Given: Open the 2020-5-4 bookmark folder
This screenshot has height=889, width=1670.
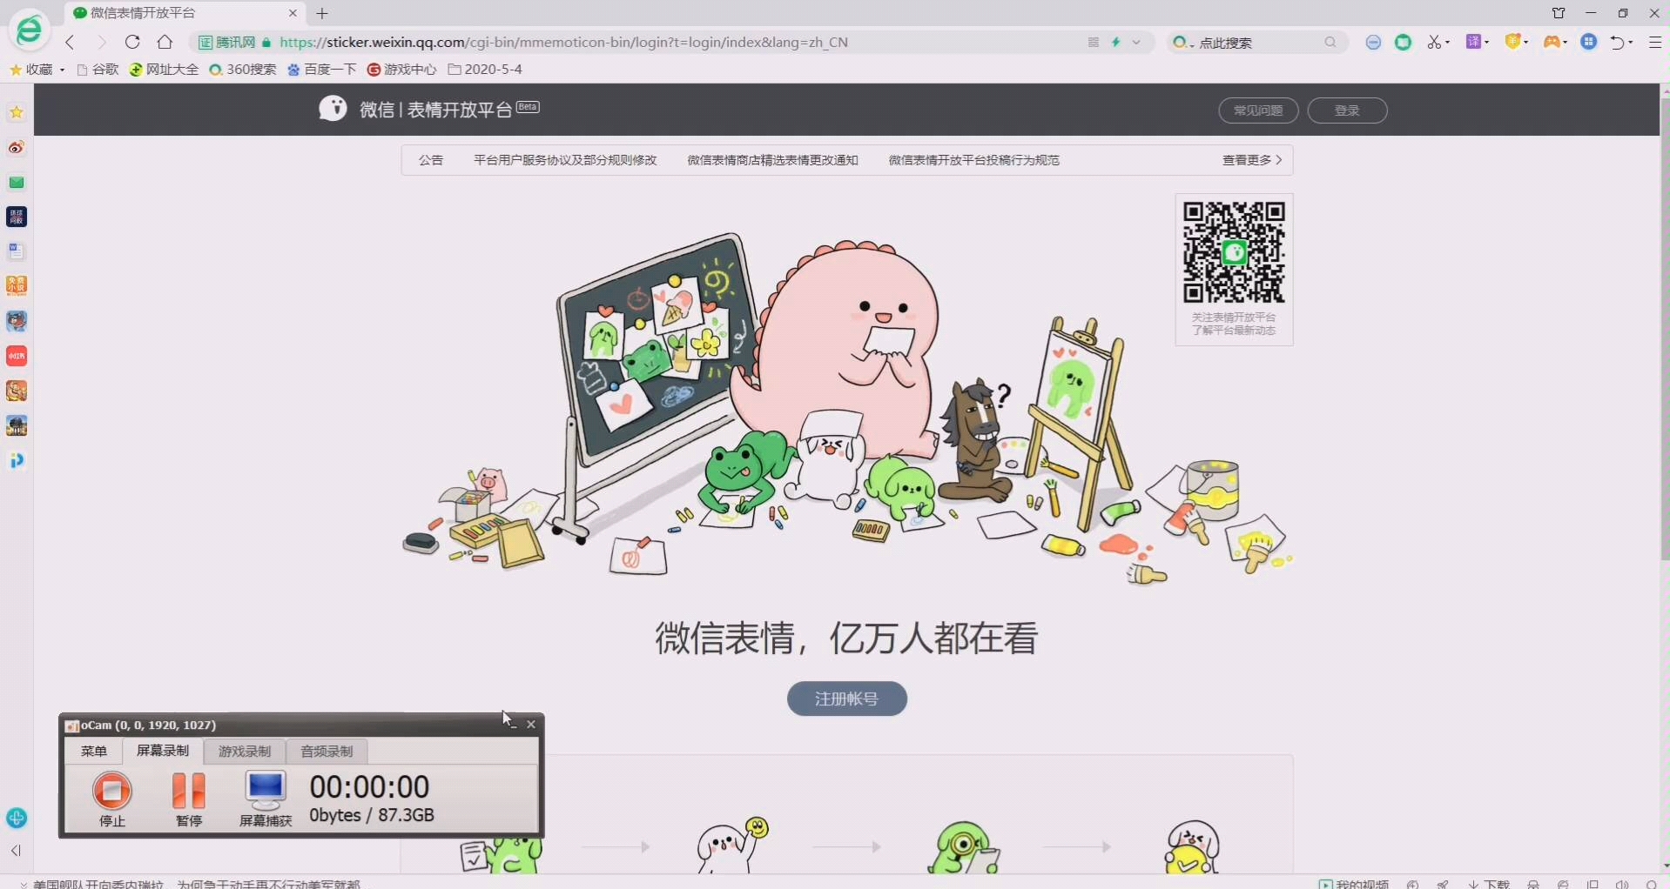Looking at the screenshot, I should coord(485,69).
